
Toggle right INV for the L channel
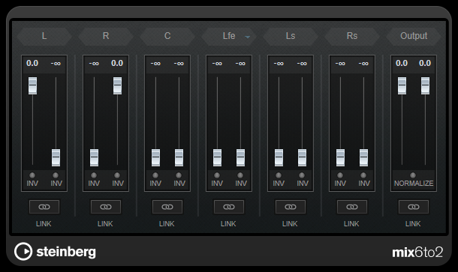56,175
